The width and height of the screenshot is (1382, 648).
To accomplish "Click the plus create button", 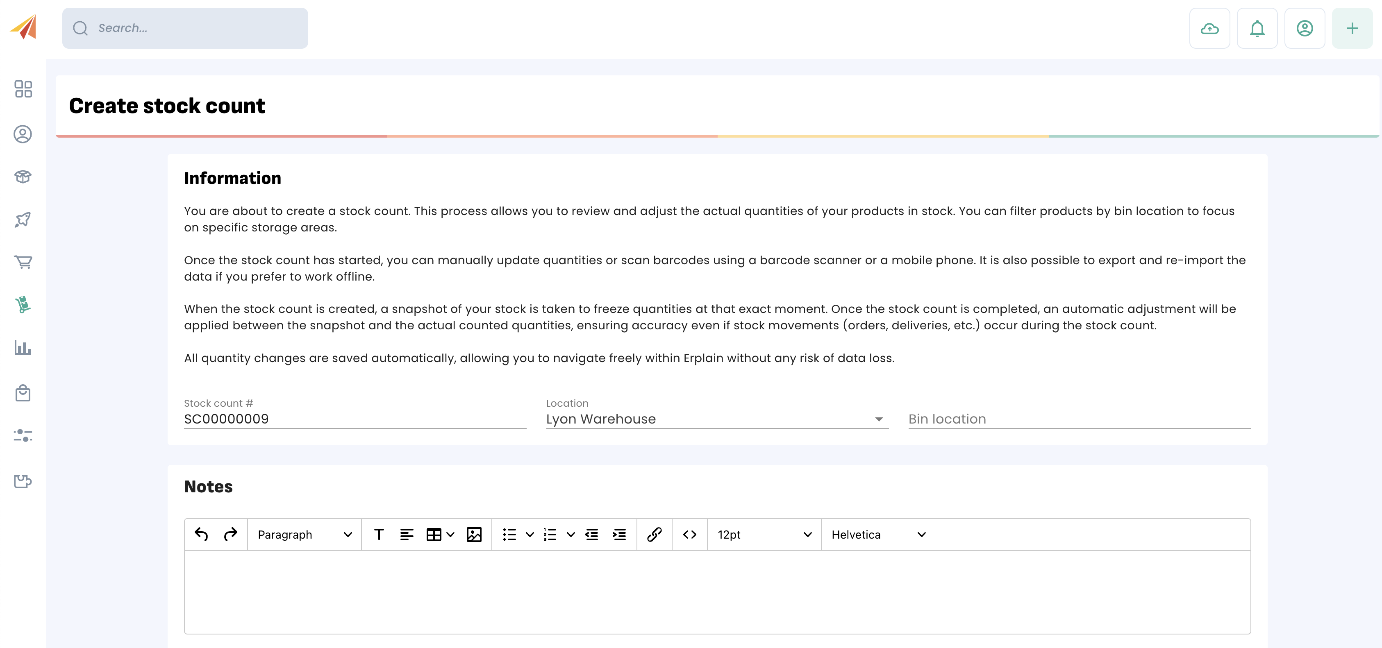I will coord(1352,28).
